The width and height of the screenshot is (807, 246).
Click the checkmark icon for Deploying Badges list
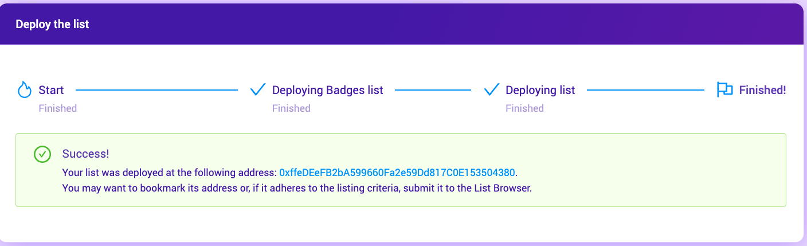pyautogui.click(x=258, y=90)
